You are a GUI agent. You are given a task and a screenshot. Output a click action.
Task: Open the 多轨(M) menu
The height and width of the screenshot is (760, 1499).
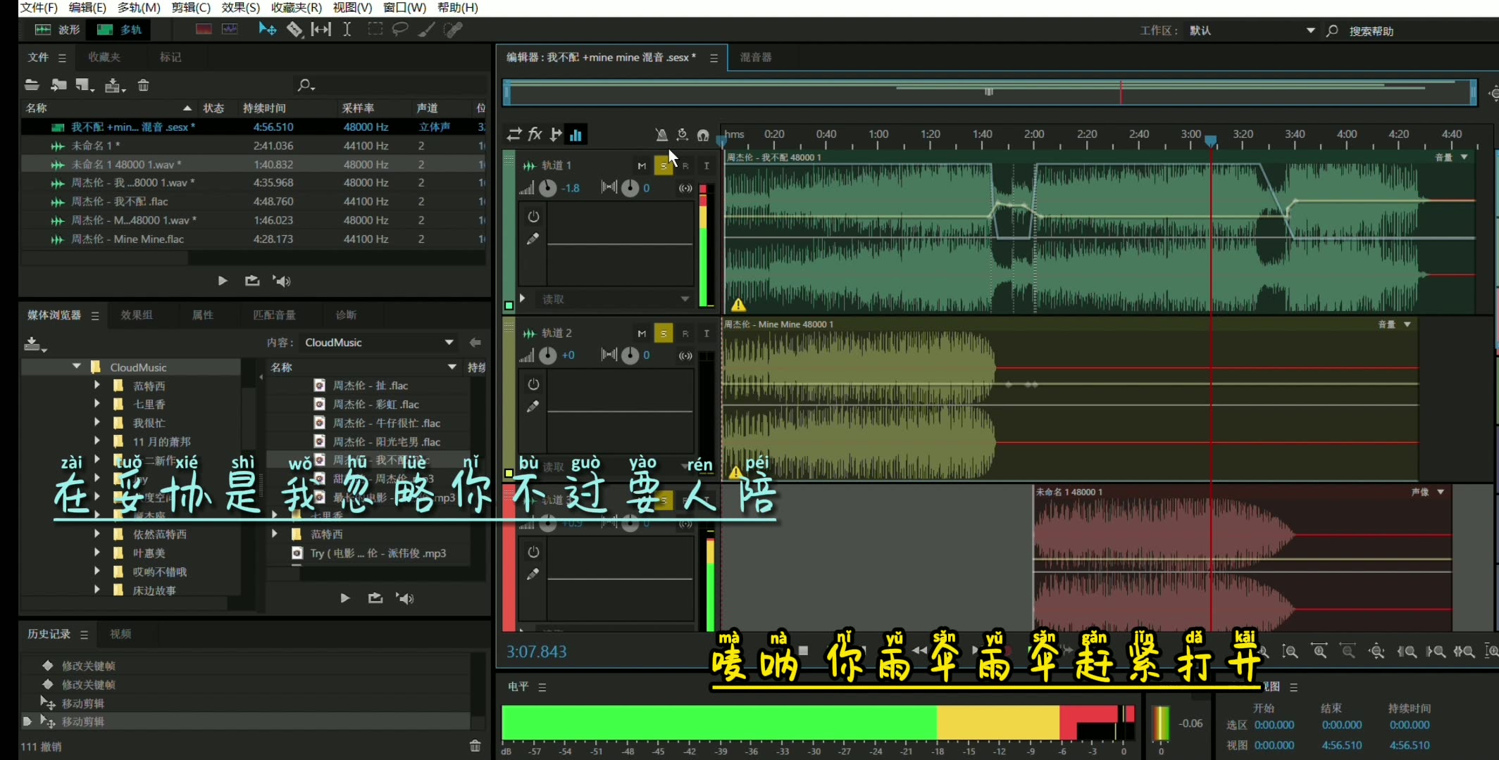click(139, 8)
